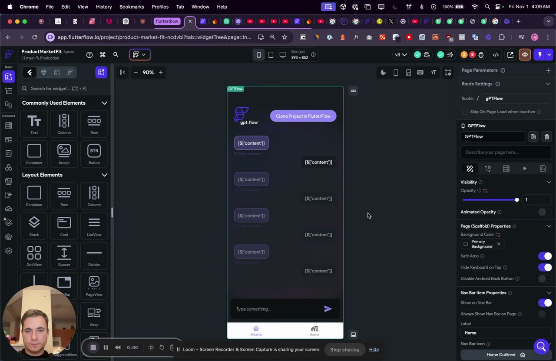The height and width of the screenshot is (361, 556).
Task: Copy the GPTFlow page with duplicate icon
Action: (x=533, y=137)
